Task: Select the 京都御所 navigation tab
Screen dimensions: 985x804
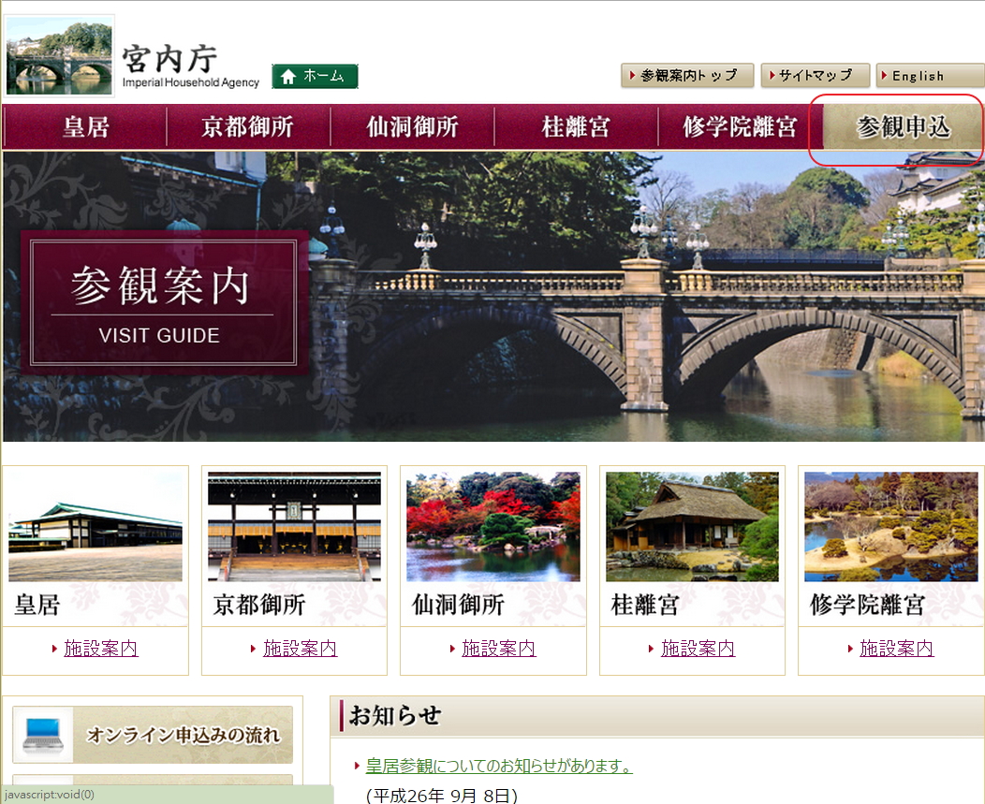Action: (248, 127)
